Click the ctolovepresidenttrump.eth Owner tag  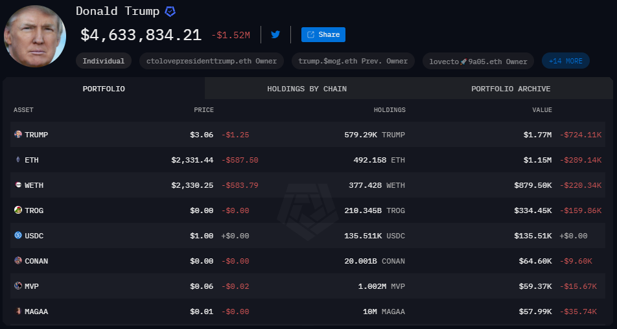pos(211,61)
